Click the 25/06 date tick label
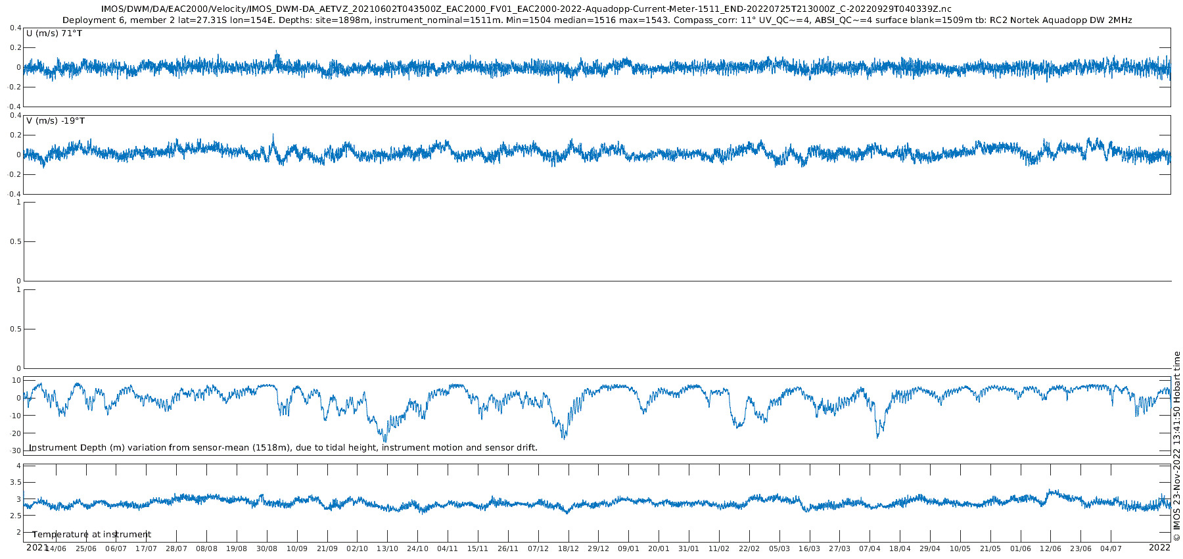 pyautogui.click(x=86, y=548)
